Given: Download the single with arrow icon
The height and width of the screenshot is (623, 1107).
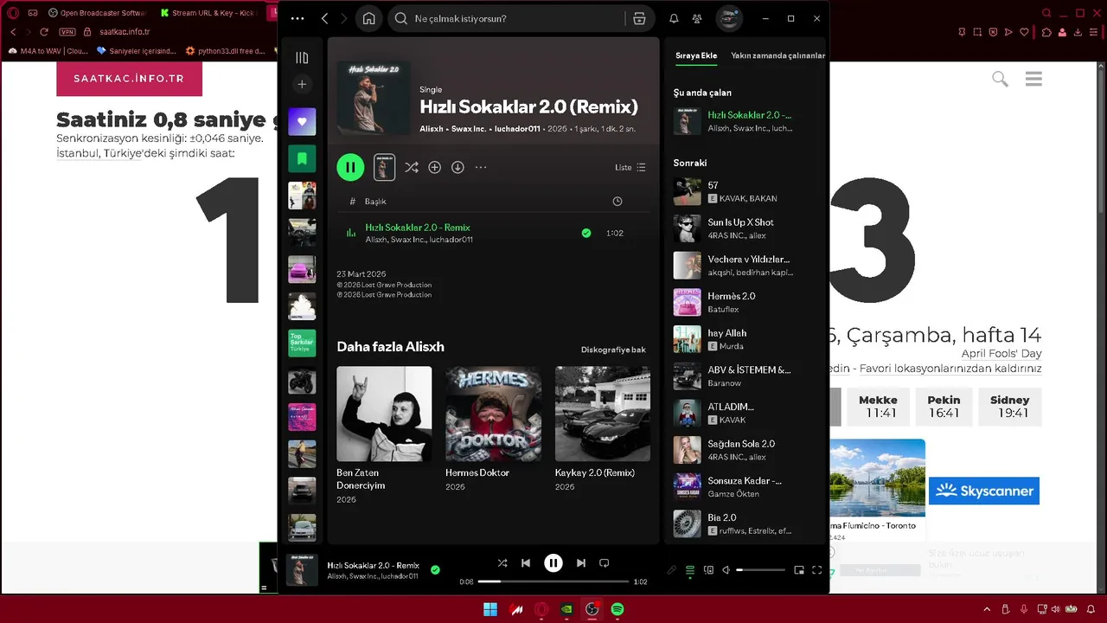Looking at the screenshot, I should coord(458,167).
